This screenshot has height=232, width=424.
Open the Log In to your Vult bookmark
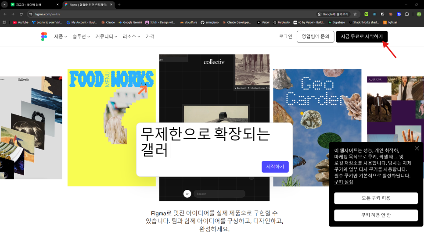click(x=47, y=22)
